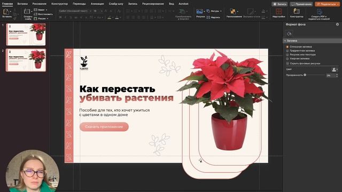Switch to the Acrobat tab
Screen dimensions: 342x192
pos(183,4)
